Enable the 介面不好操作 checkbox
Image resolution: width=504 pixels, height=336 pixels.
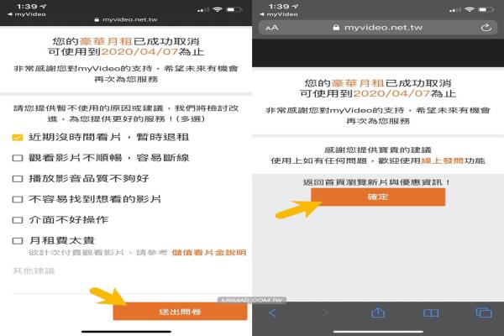point(18,220)
